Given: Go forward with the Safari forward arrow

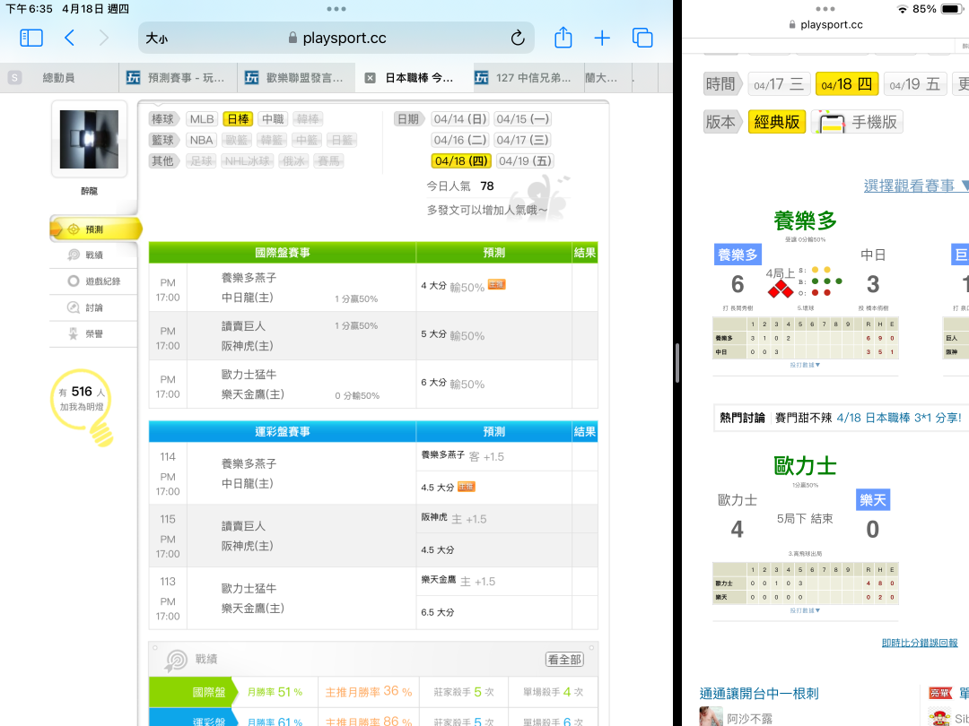Looking at the screenshot, I should pyautogui.click(x=104, y=39).
